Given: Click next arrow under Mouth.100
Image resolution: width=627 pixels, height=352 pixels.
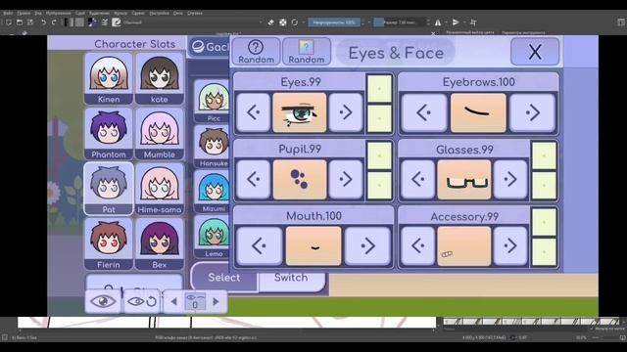Looking at the screenshot, I should 367,245.
